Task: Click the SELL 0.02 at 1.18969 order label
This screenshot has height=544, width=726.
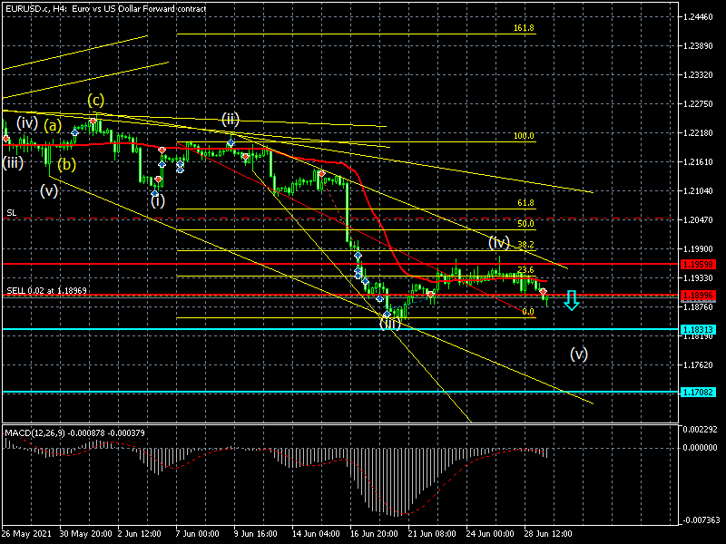Action: [x=47, y=290]
